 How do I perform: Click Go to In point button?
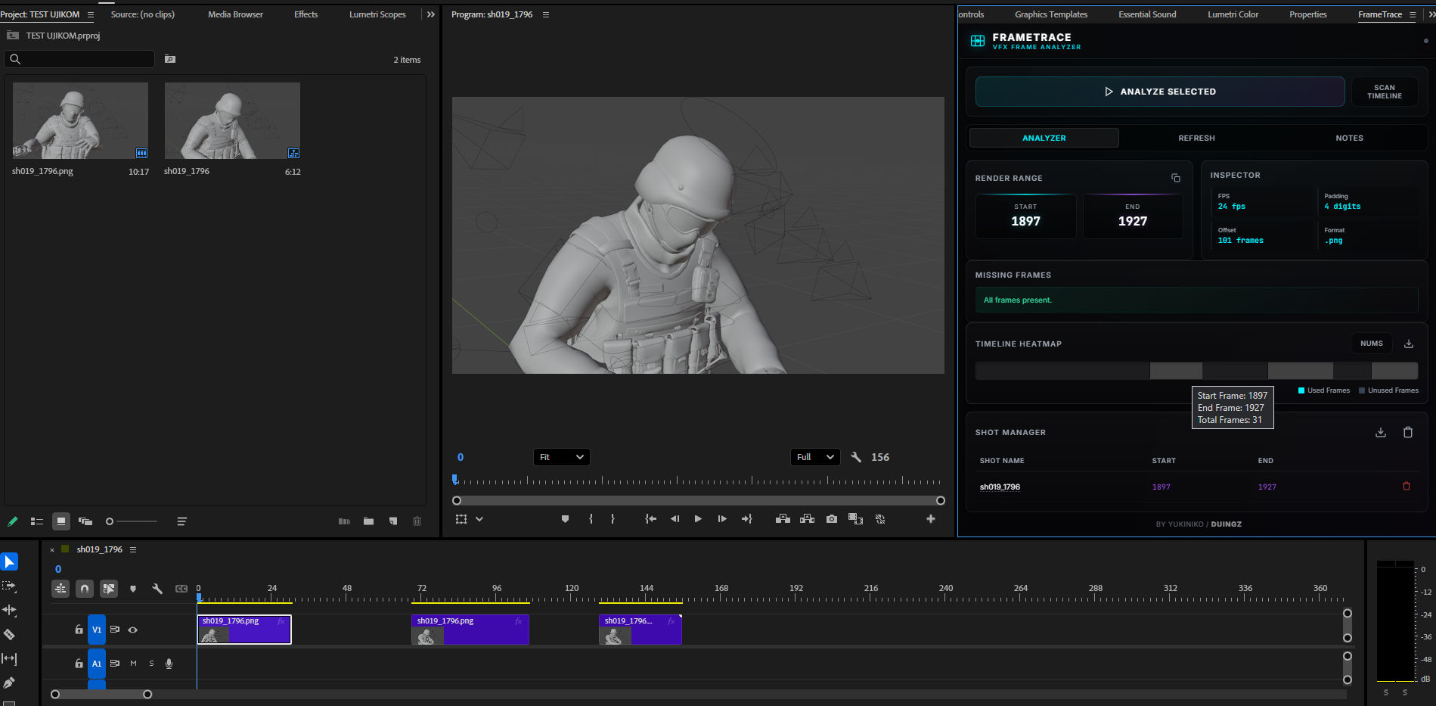click(x=650, y=519)
